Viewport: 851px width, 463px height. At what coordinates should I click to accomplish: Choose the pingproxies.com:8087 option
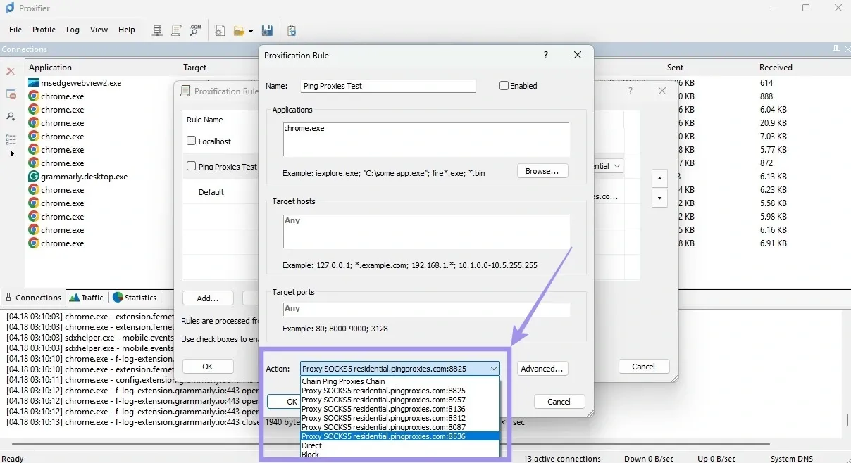pyautogui.click(x=399, y=427)
